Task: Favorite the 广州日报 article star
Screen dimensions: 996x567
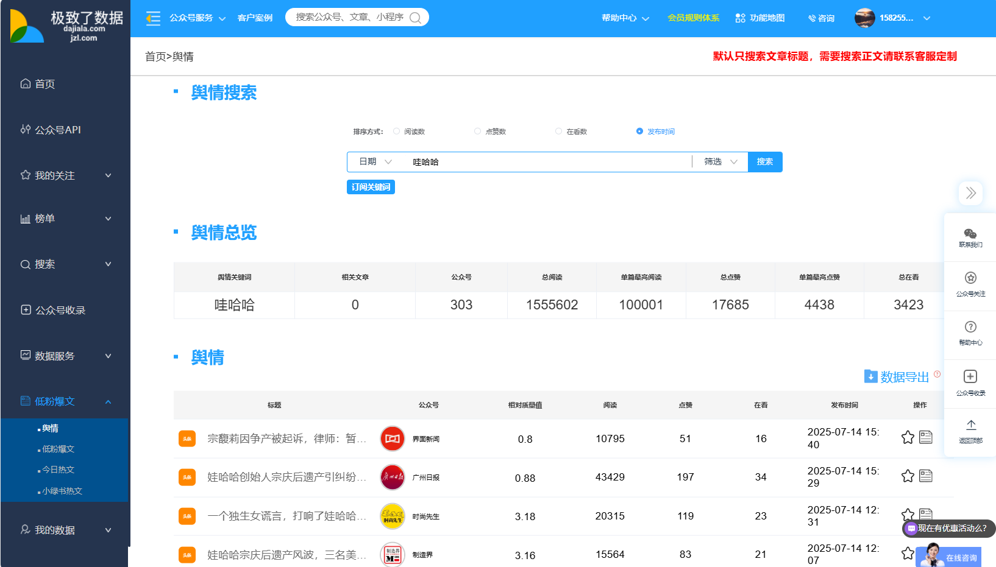Action: coord(908,476)
